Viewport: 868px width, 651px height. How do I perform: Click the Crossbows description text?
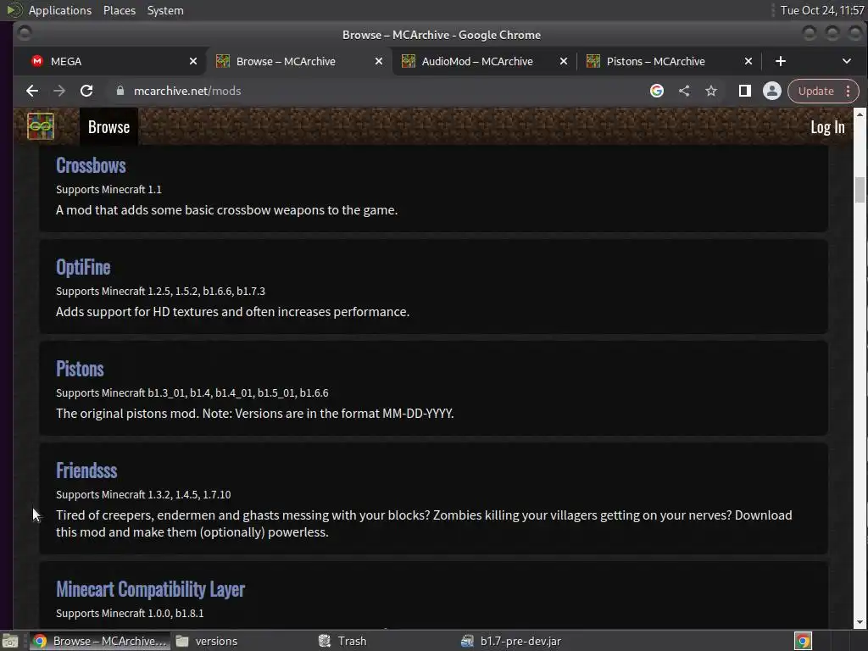click(x=227, y=210)
